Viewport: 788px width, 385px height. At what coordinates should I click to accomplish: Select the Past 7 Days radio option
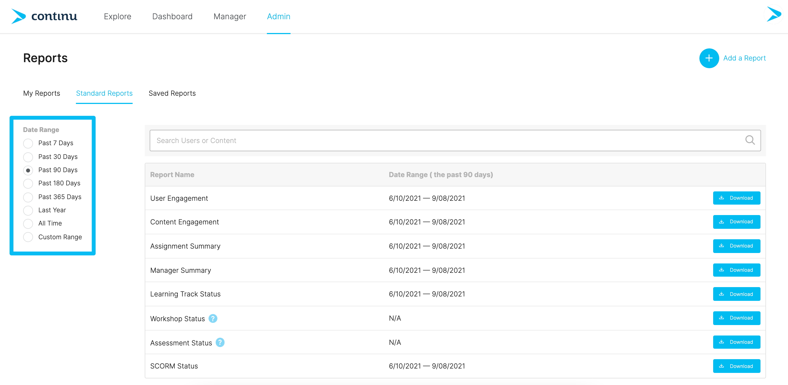pos(28,143)
